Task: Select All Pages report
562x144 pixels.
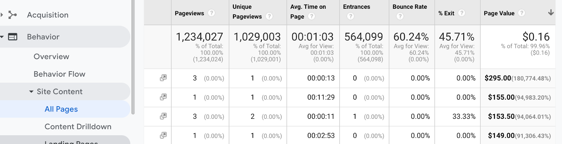Action: [61, 109]
